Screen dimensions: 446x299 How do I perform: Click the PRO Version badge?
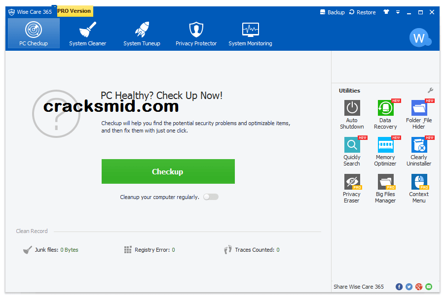(x=74, y=11)
